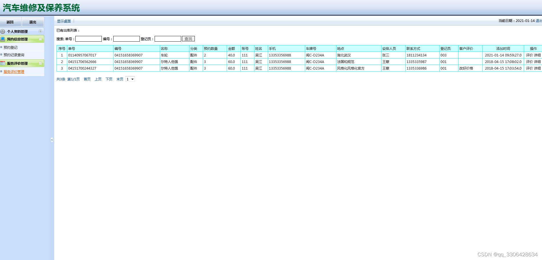
Task: Click the 退出 button in the sidebar
Action: (x=33, y=22)
